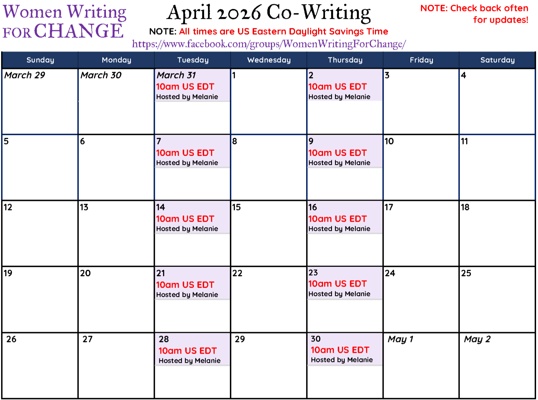The height and width of the screenshot is (400, 538).
Task: Click the Check back often for updates note
Action: tap(474, 14)
